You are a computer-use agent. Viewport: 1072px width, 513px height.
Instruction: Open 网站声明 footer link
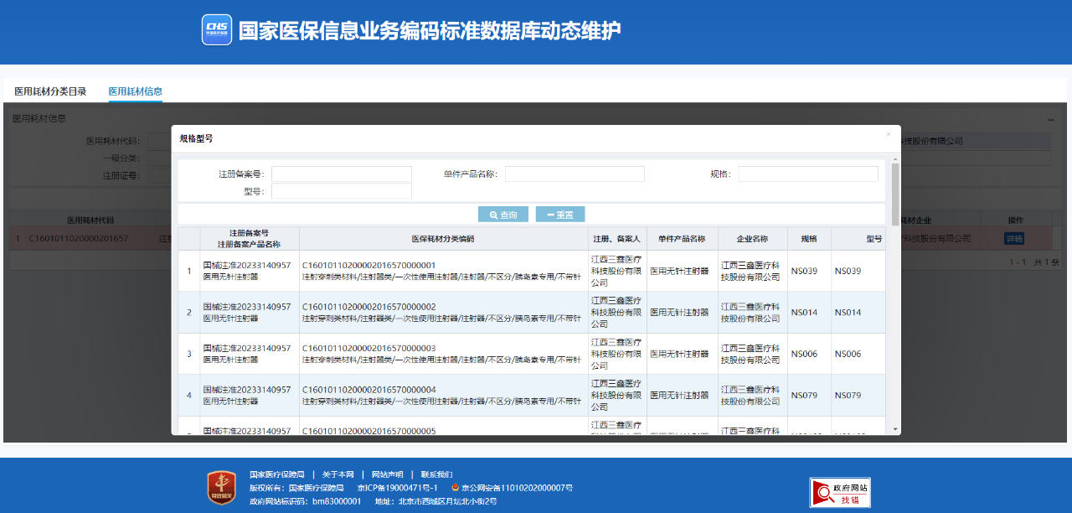[x=387, y=474]
